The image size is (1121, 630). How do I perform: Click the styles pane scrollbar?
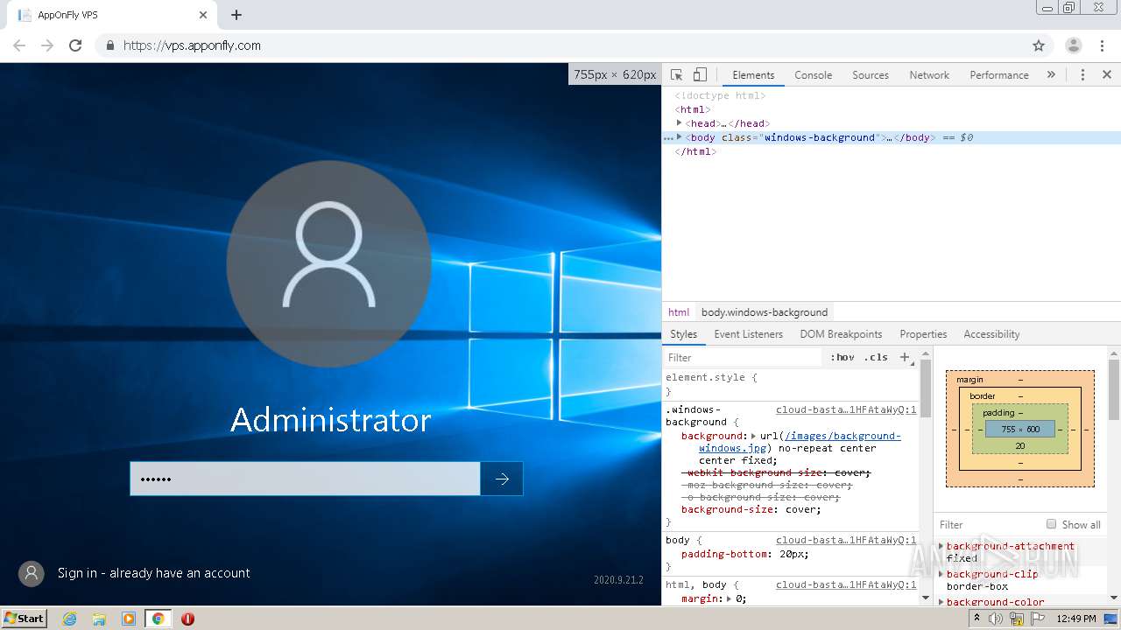926,388
